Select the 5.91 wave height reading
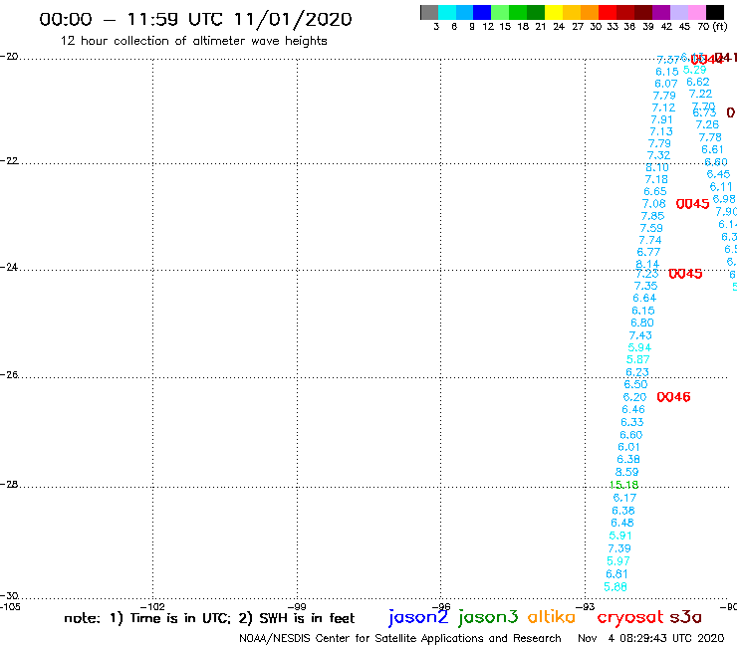Screen dimensions: 737x647 (x=620, y=536)
